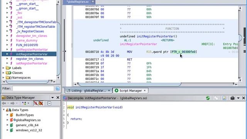This screenshot has height=139, width=247.
Task: Open the forward-history dropdown arrow
Action: tap(17, 103)
